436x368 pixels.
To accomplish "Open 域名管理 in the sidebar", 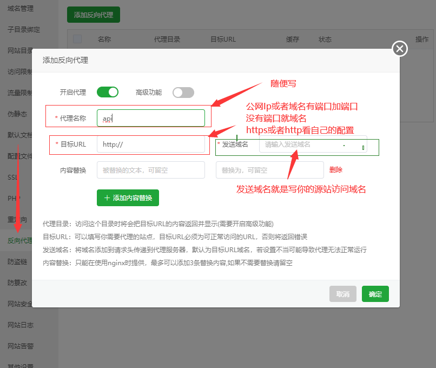I will (x=21, y=9).
